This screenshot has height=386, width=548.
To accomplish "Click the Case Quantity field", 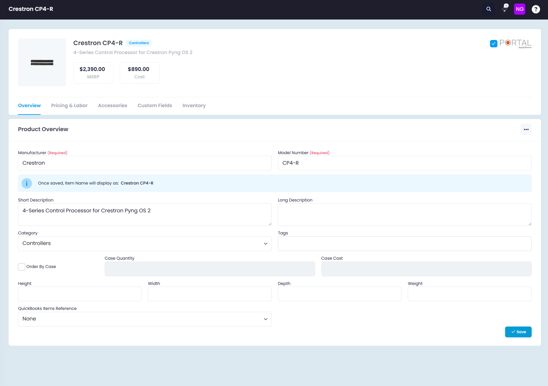I will click(210, 269).
